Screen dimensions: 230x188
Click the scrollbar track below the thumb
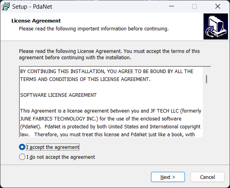tap(207, 110)
